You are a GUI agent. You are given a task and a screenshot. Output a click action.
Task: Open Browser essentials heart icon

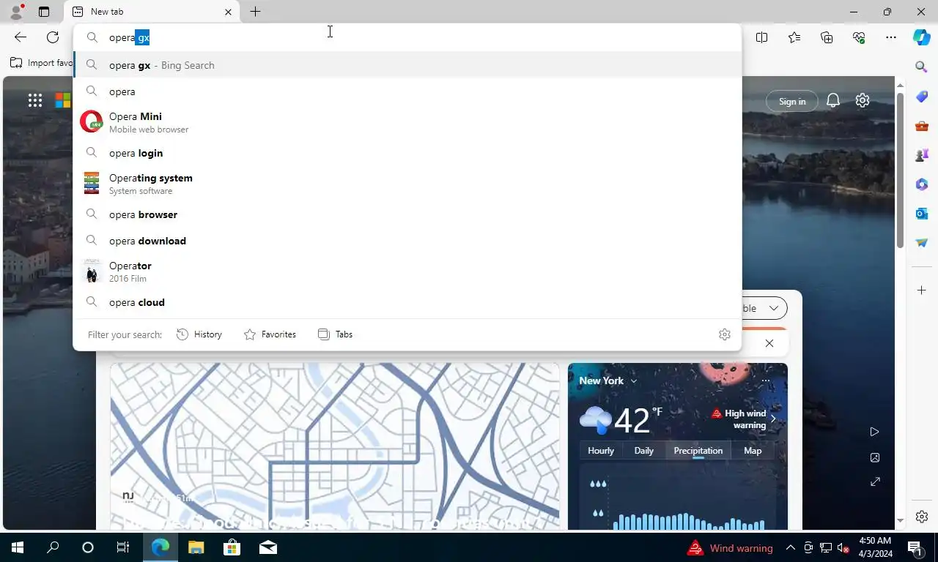[x=859, y=37]
